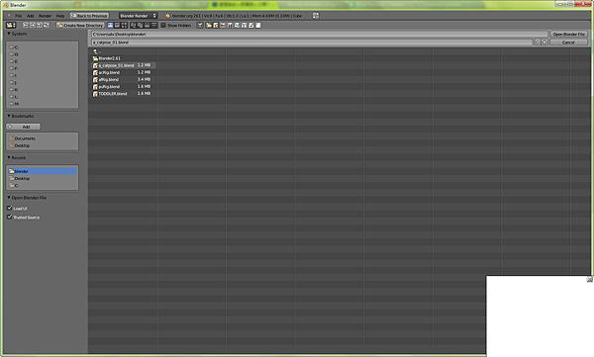Sort files by extension
The image size is (594, 357).
[141, 25]
